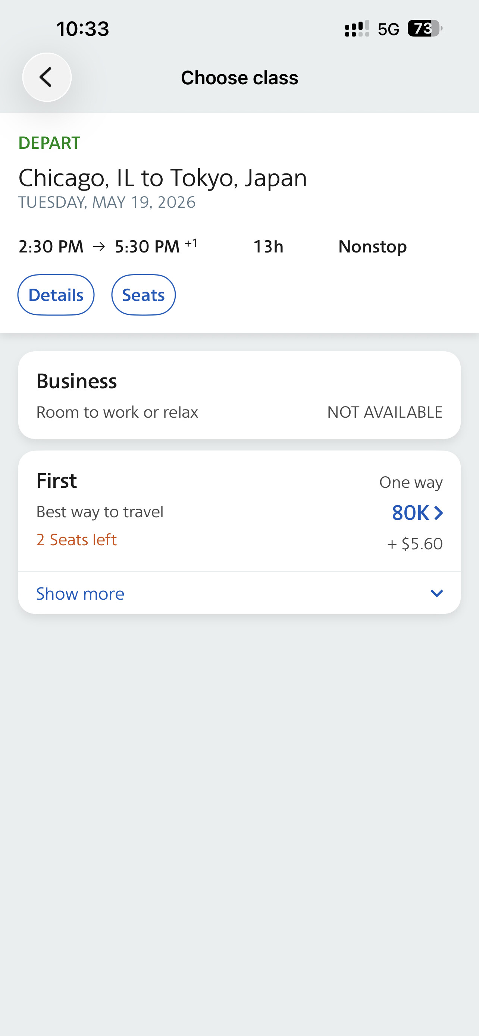
Task: Tap the 2 Seats left notice
Action: click(x=76, y=540)
